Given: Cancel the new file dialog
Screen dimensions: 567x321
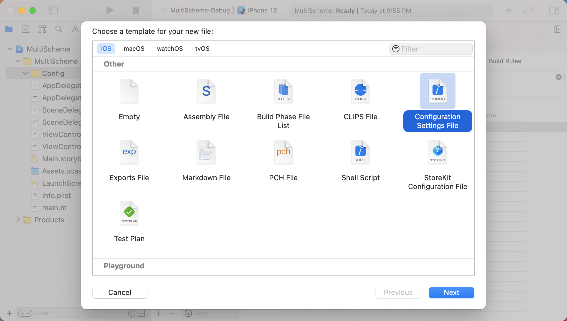Looking at the screenshot, I should [120, 292].
